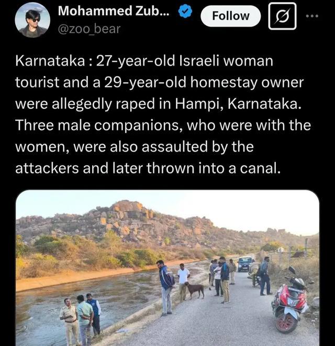Click the blue vehicle on the road

(245, 264)
